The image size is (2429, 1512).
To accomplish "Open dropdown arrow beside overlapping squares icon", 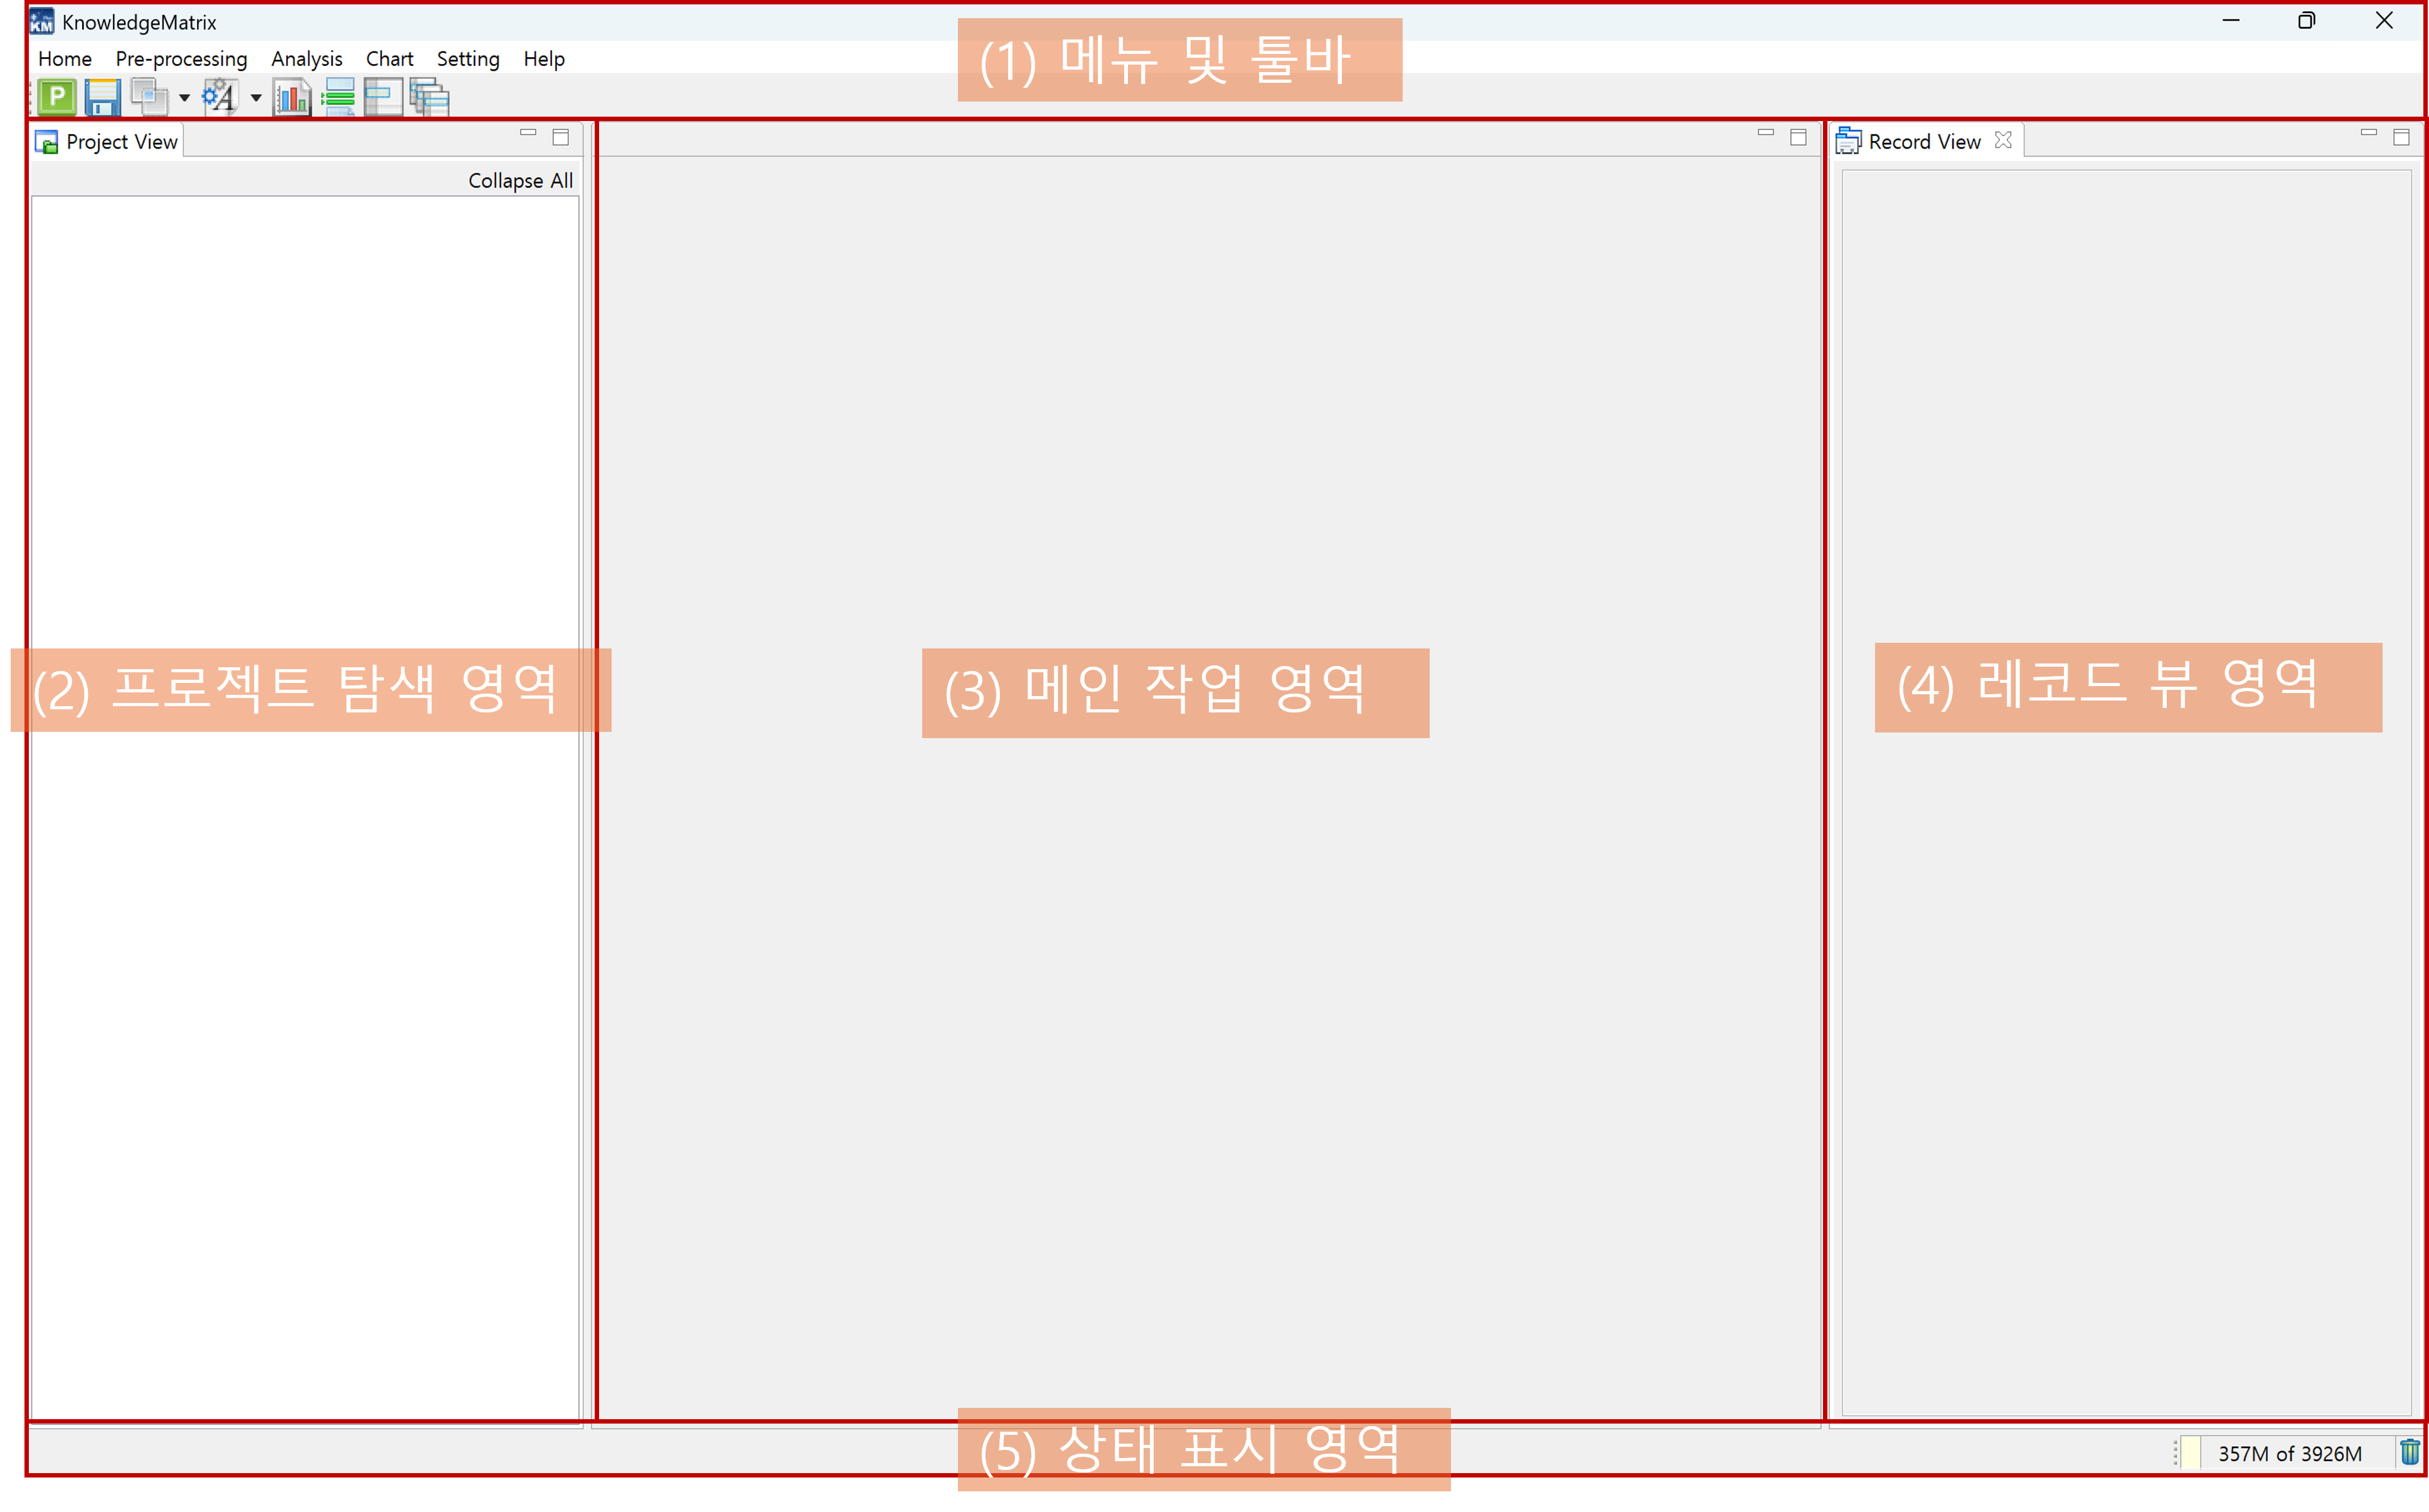I will click(184, 98).
